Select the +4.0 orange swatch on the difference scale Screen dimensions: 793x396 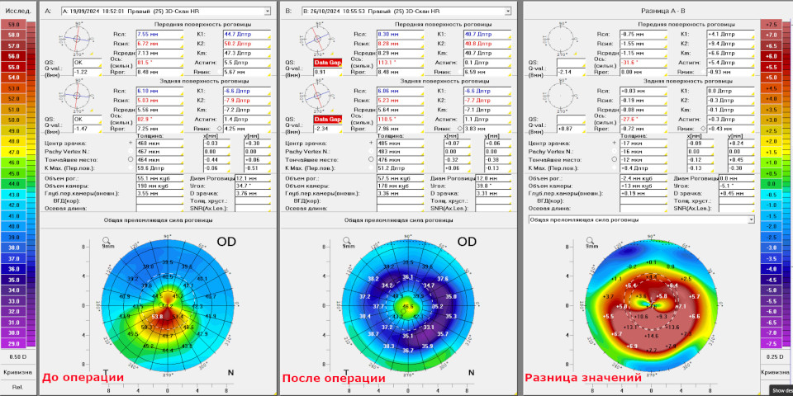tap(772, 98)
